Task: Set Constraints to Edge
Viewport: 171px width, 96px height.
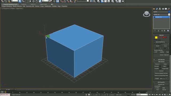Action: (x=161, y=88)
